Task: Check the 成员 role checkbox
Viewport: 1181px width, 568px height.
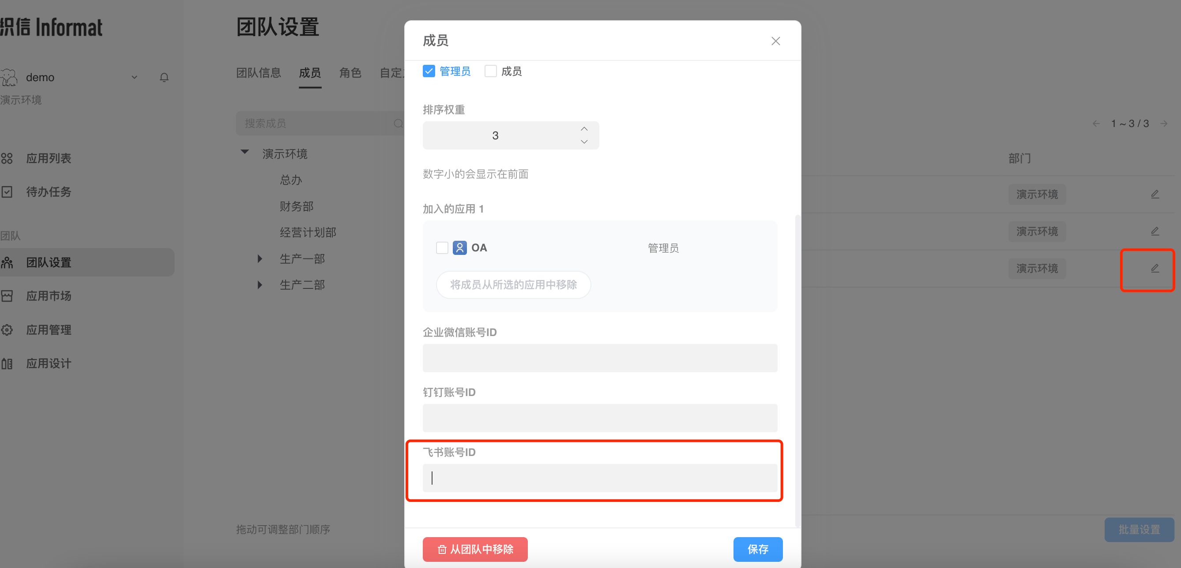Action: coord(491,71)
